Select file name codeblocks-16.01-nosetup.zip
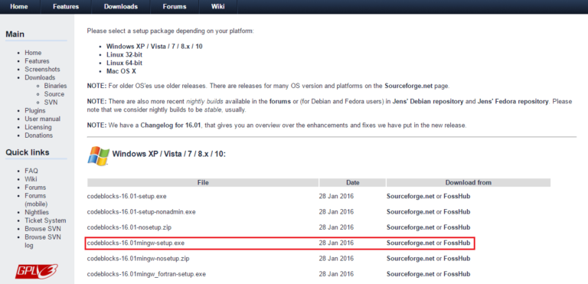Screen dimensions: 588x284 click(129, 227)
